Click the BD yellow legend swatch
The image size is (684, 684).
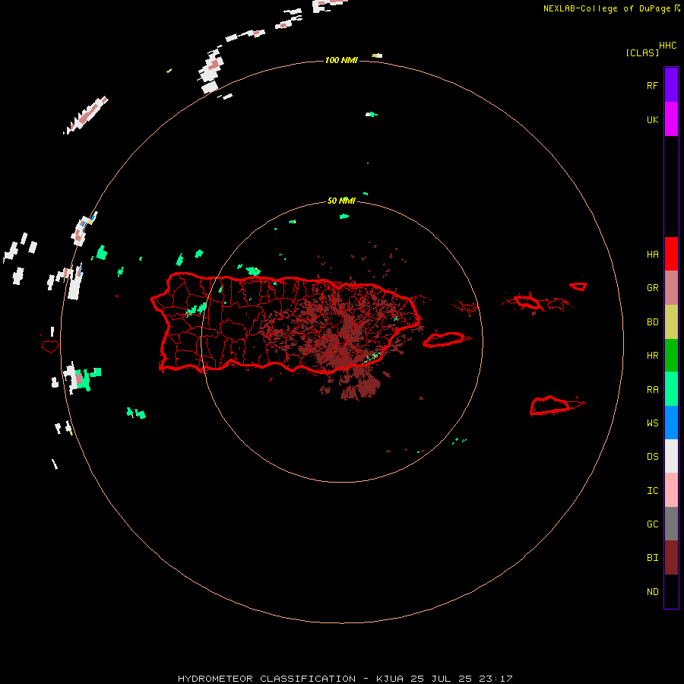[671, 322]
